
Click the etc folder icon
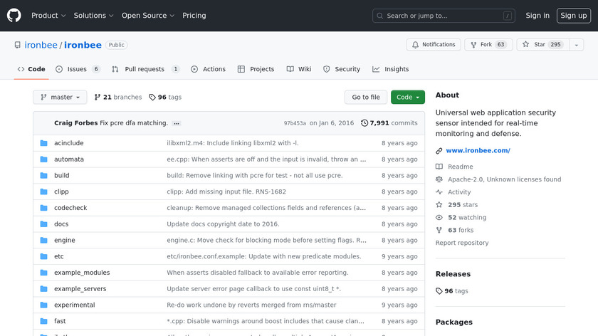[44, 257]
